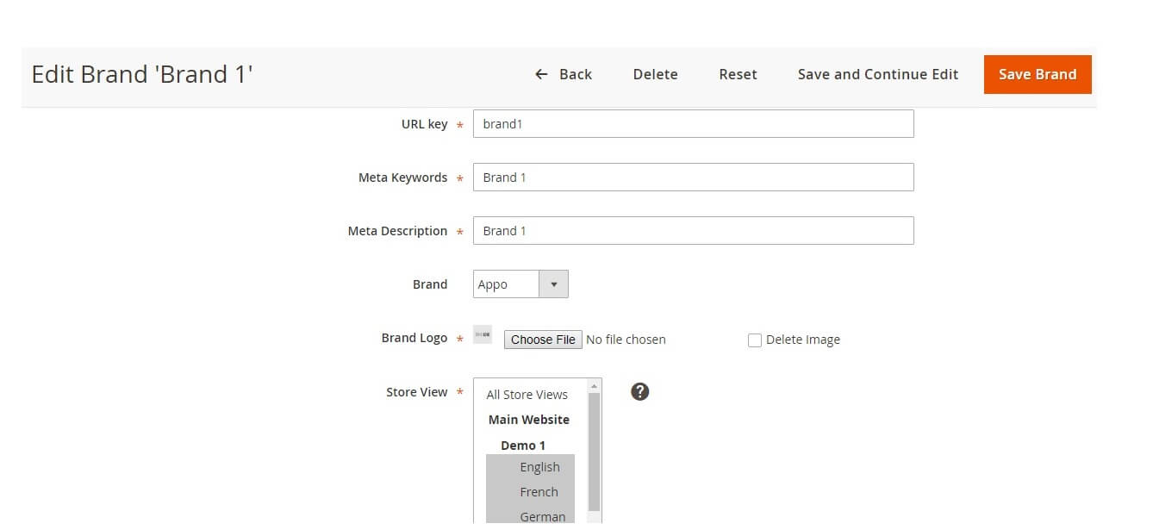Click the Main Website group label
Screen dimensions: 1153x530
pos(528,420)
